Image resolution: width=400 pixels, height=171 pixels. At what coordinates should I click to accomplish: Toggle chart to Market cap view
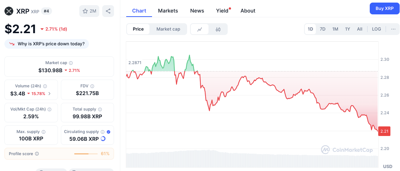pos(168,29)
